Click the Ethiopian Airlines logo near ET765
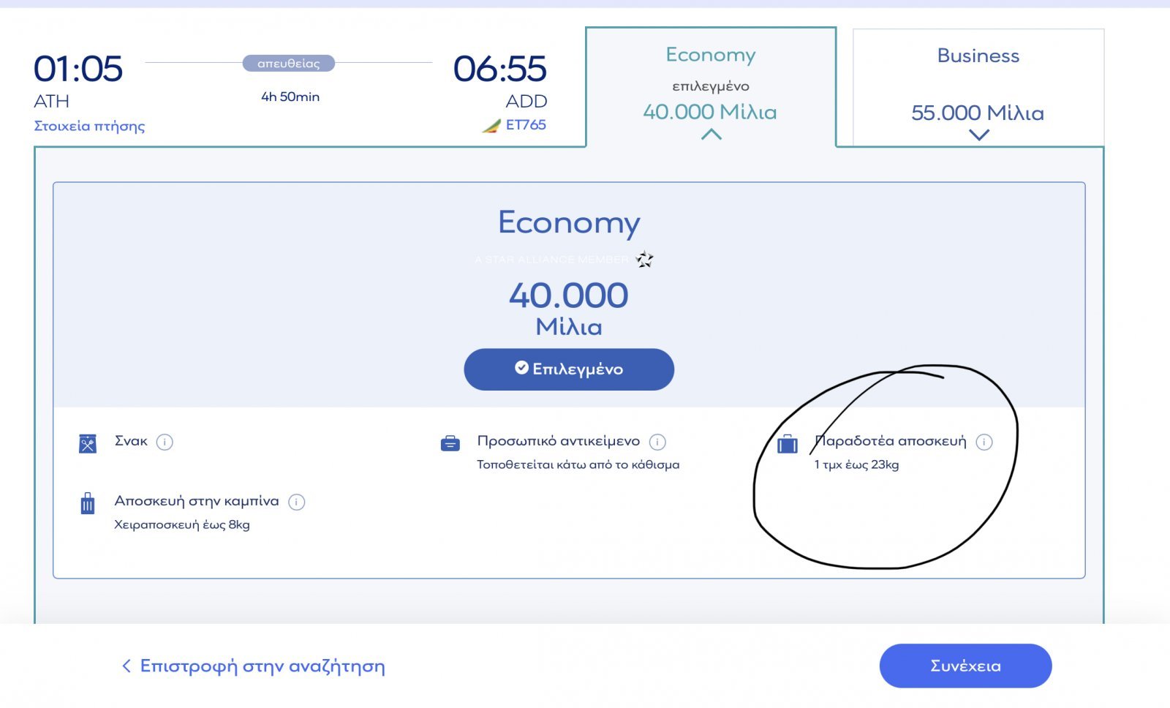This screenshot has width=1170, height=708. click(491, 126)
